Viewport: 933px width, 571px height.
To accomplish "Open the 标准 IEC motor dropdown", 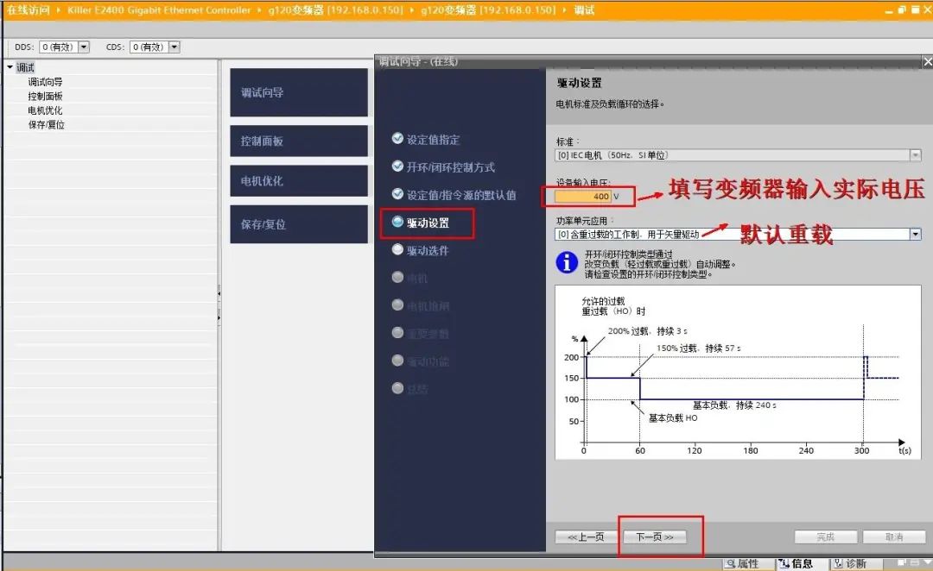I will [x=915, y=155].
